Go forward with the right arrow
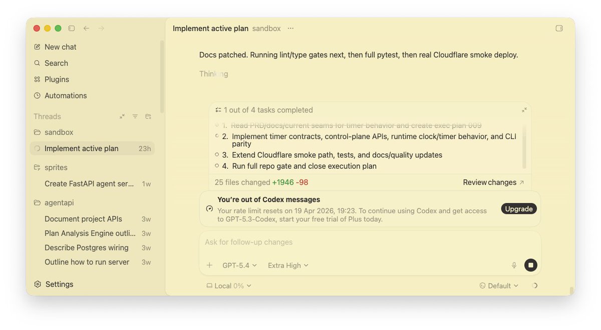 [101, 28]
